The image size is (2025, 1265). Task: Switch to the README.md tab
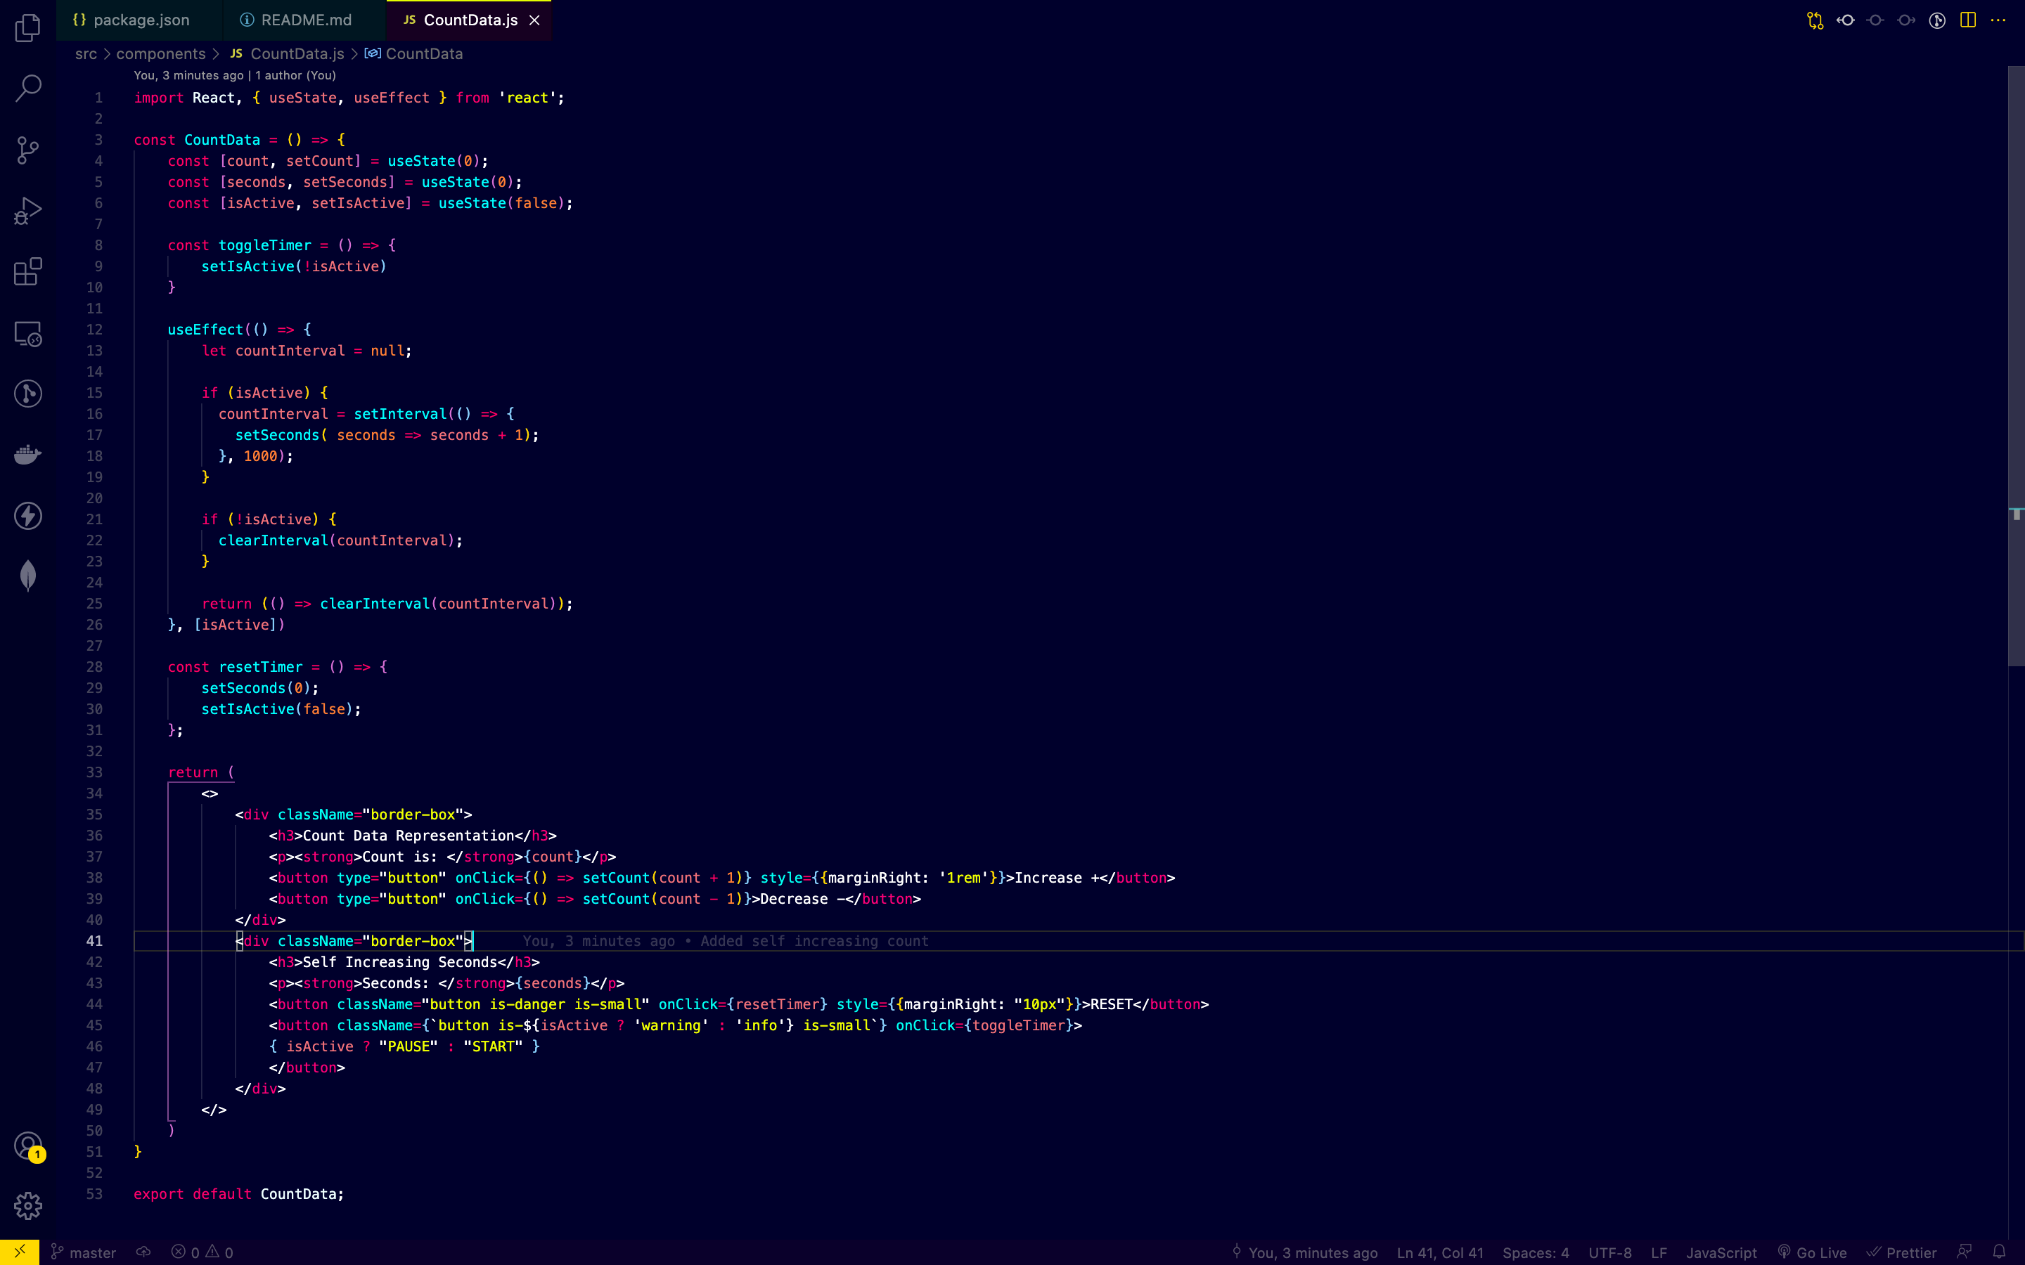pyautogui.click(x=304, y=19)
